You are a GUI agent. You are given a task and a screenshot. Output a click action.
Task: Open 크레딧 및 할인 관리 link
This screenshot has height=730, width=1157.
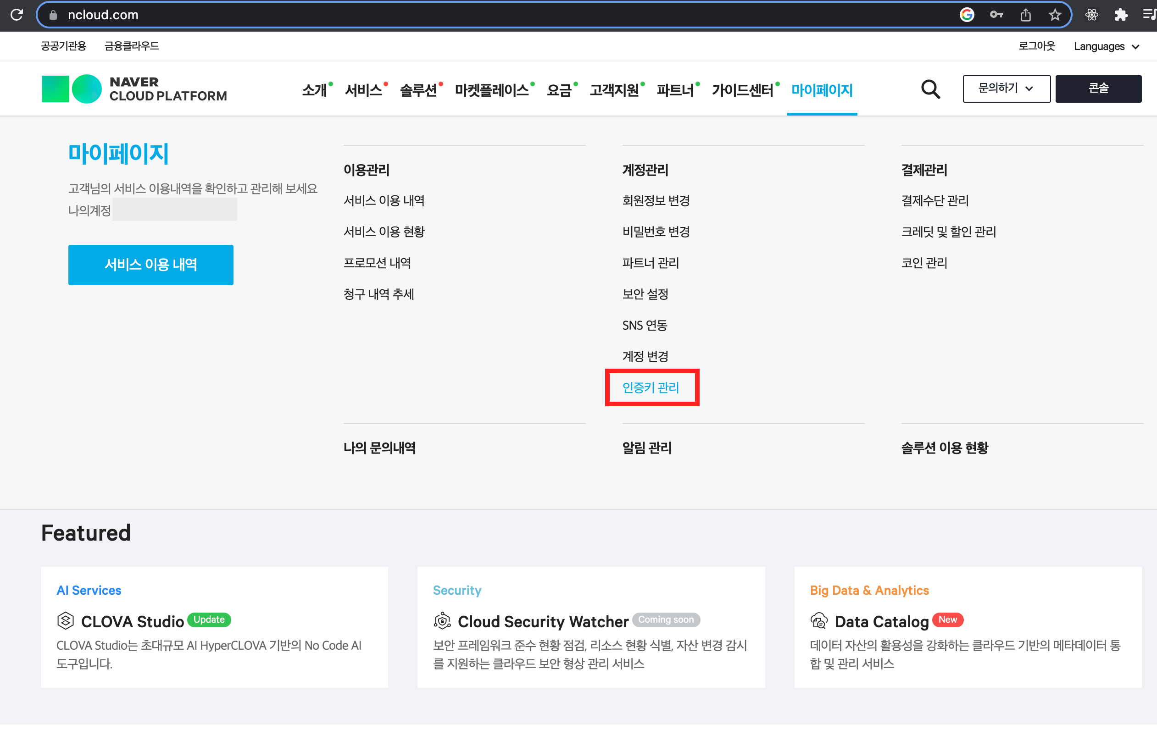pyautogui.click(x=948, y=232)
